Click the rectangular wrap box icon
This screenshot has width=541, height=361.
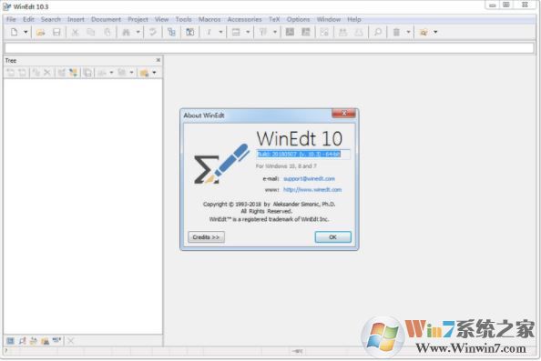point(236,33)
